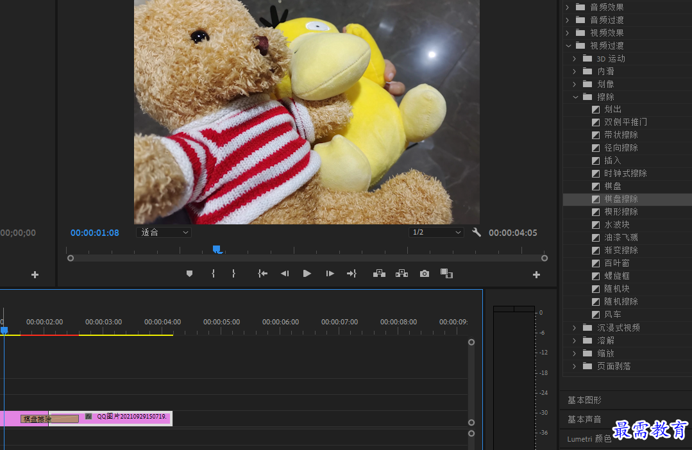Select the 渐变擦除 transition
The image size is (692, 450).
(x=621, y=250)
